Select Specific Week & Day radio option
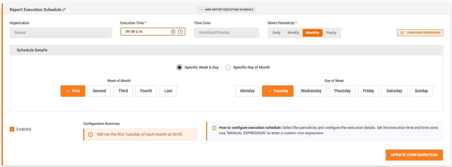 click(x=179, y=67)
